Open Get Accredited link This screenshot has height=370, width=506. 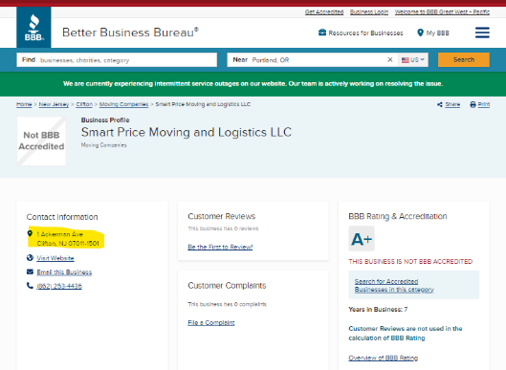[324, 11]
